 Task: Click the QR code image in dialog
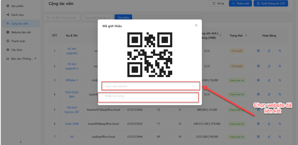(x=150, y=54)
